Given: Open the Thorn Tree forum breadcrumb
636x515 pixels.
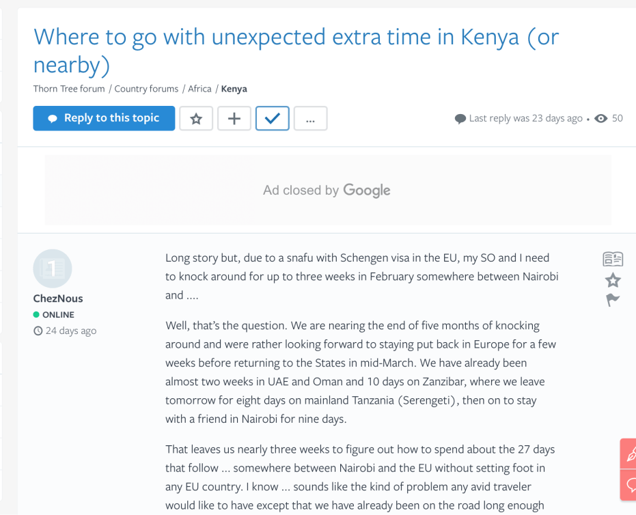Looking at the screenshot, I should pos(69,89).
